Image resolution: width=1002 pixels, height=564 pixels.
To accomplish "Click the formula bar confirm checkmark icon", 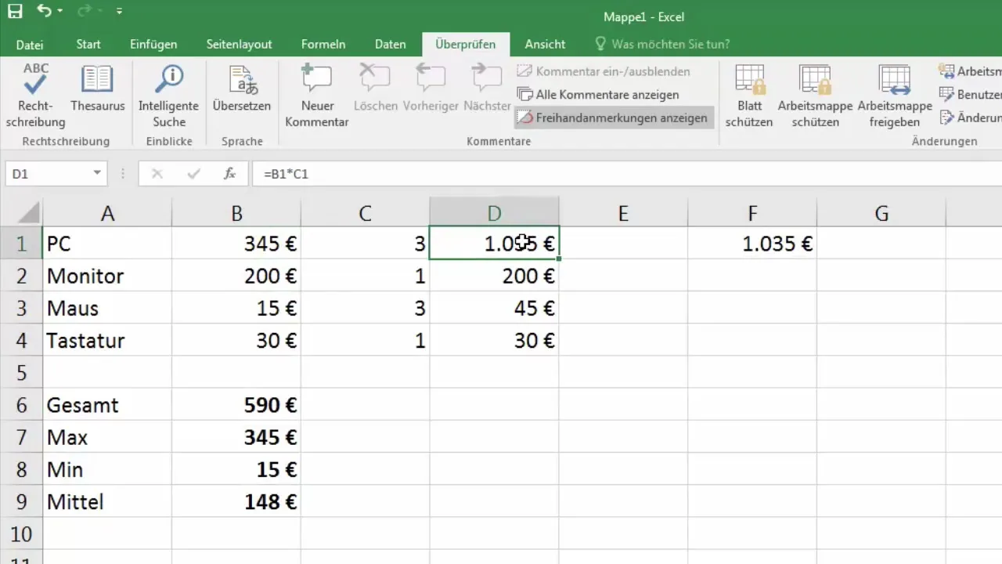I will click(x=193, y=174).
